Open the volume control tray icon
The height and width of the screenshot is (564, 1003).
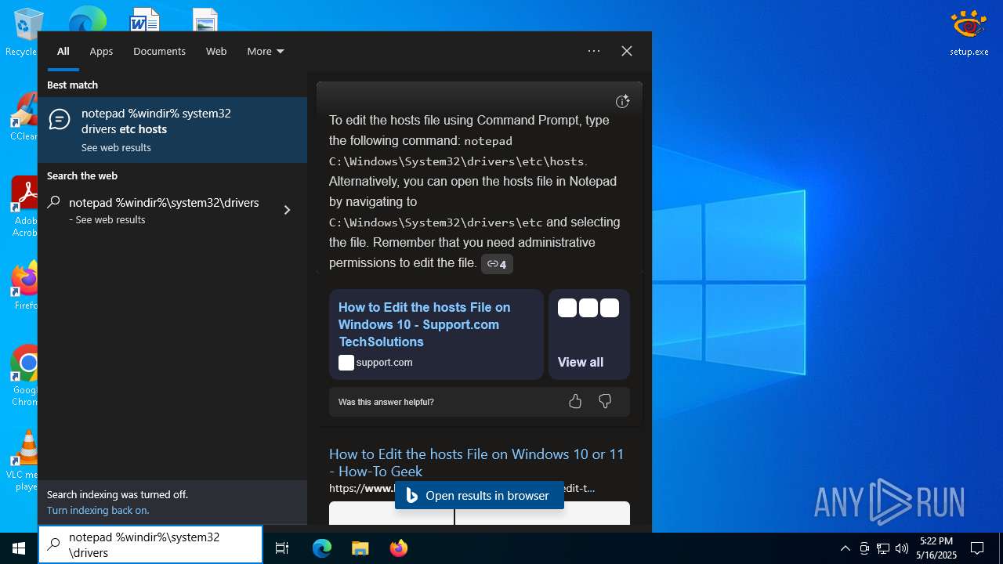tap(902, 548)
